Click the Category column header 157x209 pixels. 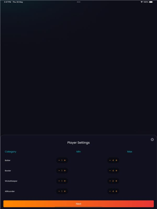tap(11, 152)
